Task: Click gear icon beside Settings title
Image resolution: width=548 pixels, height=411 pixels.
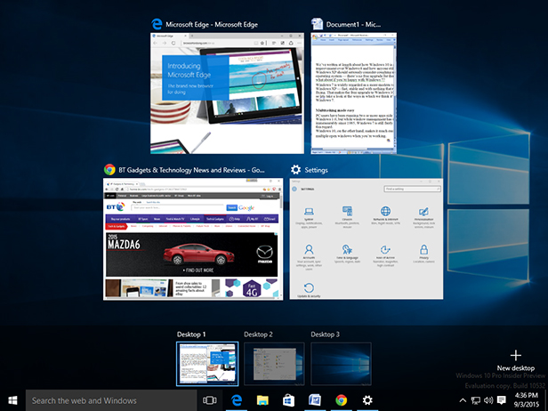Action: click(295, 170)
